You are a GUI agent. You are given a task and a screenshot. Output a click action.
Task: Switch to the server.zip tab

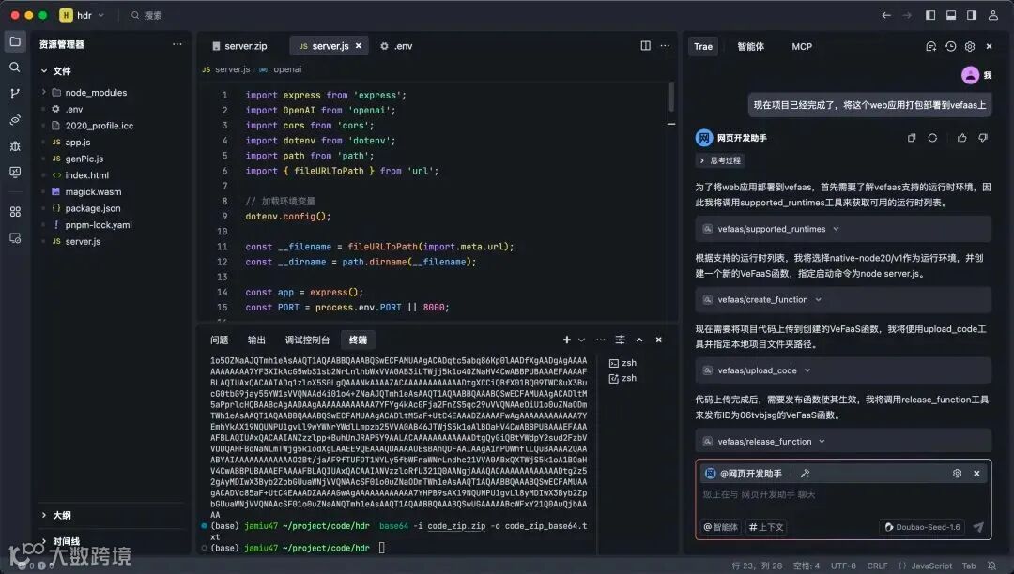[x=240, y=46]
